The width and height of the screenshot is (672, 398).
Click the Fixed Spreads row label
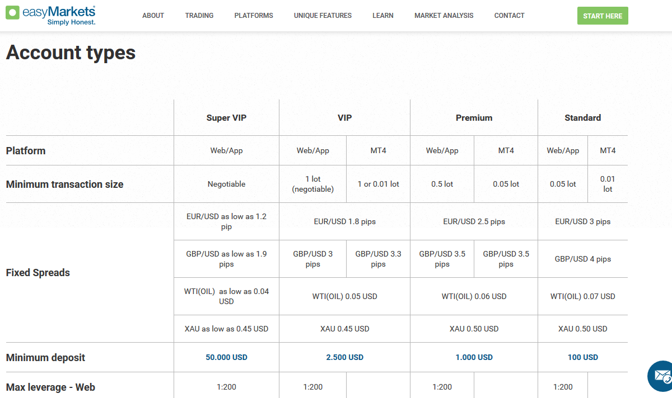click(38, 273)
